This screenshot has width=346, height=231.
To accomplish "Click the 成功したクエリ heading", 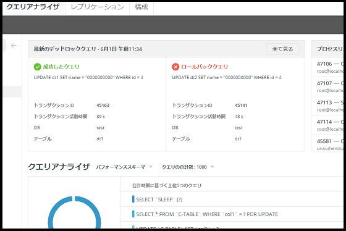I will pyautogui.click(x=61, y=67).
